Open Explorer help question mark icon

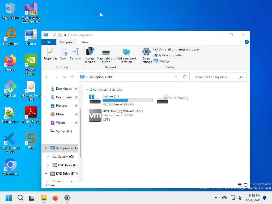coord(246,42)
